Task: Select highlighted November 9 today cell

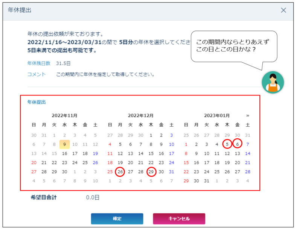Action: (x=65, y=145)
